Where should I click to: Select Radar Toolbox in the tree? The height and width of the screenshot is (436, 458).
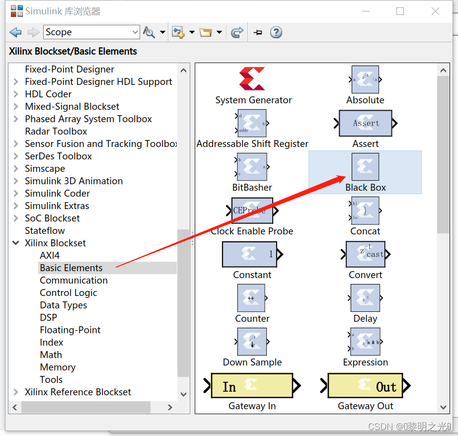click(x=56, y=132)
